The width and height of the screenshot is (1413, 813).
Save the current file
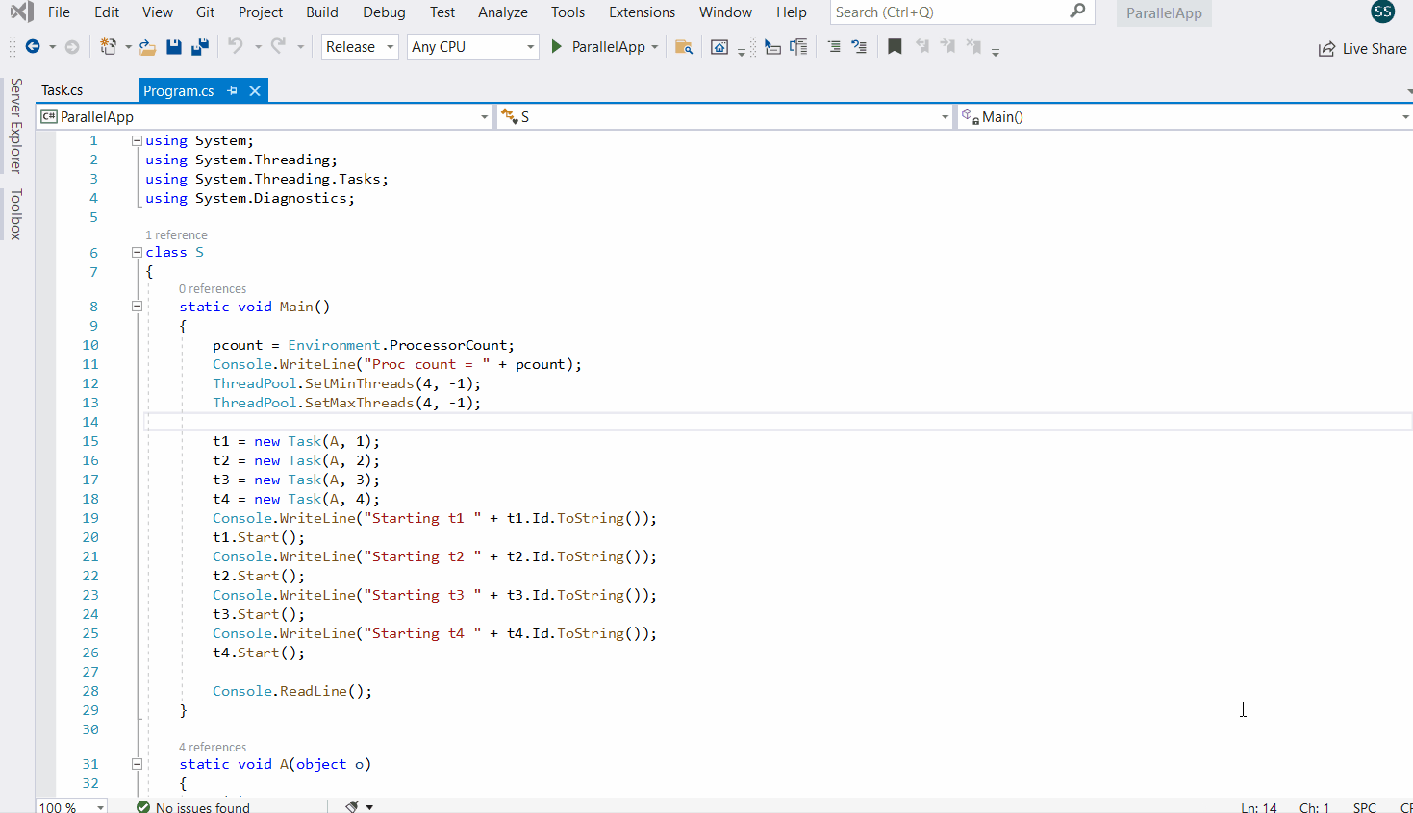pyautogui.click(x=173, y=46)
